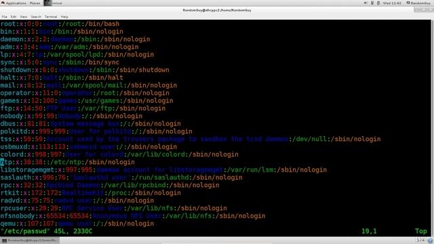Click the dbus:x:81:81 line
434x244 pixels.
click(x=90, y=124)
